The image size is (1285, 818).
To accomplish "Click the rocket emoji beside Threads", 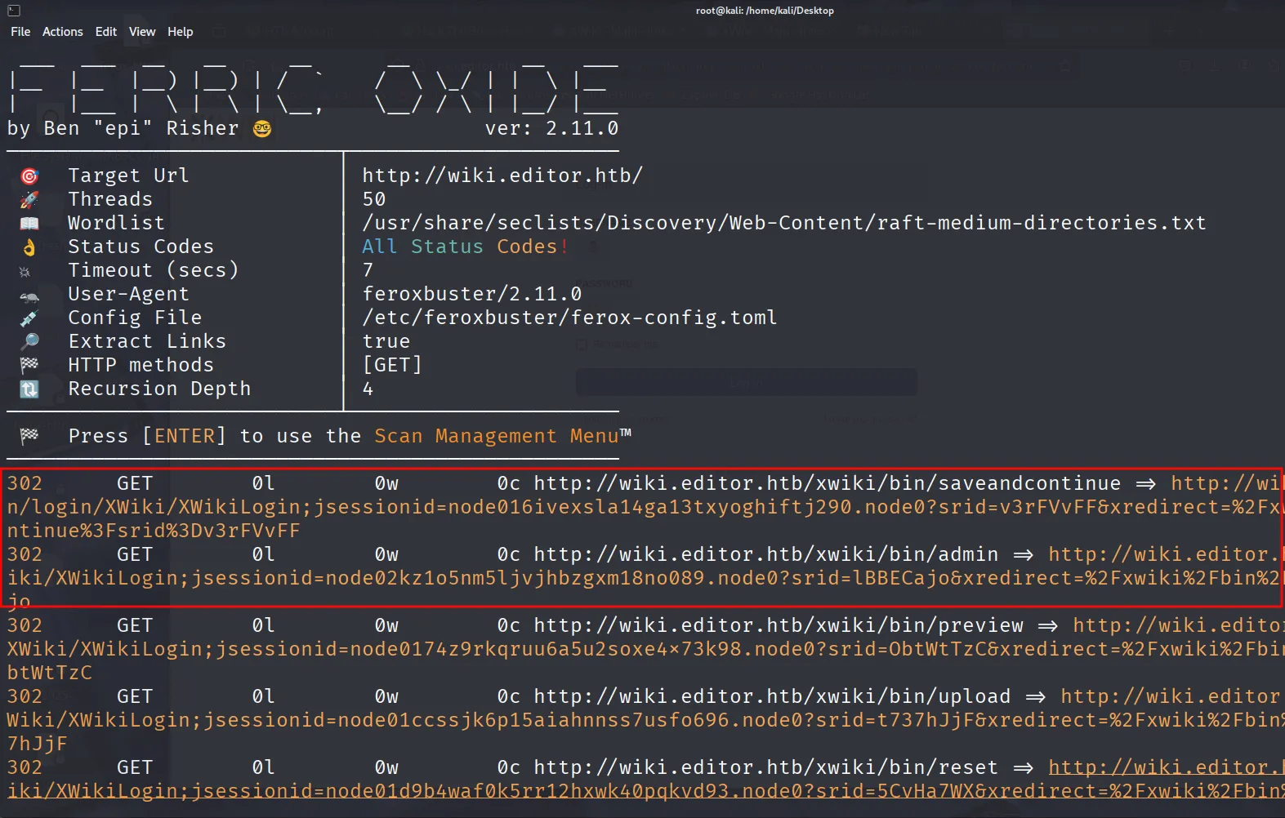I will click(29, 200).
